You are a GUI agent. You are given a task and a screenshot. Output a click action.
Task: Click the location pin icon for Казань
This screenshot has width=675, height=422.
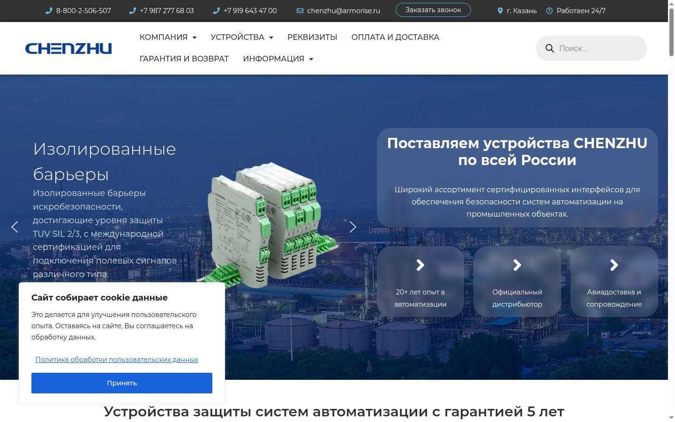(500, 11)
